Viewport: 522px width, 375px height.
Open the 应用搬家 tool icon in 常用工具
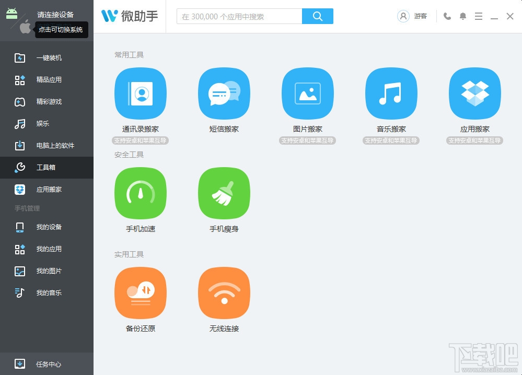coord(475,93)
